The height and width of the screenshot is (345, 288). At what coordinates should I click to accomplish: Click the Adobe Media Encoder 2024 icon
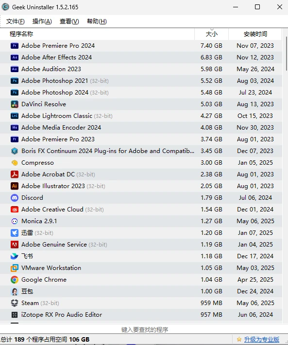pos(15,127)
